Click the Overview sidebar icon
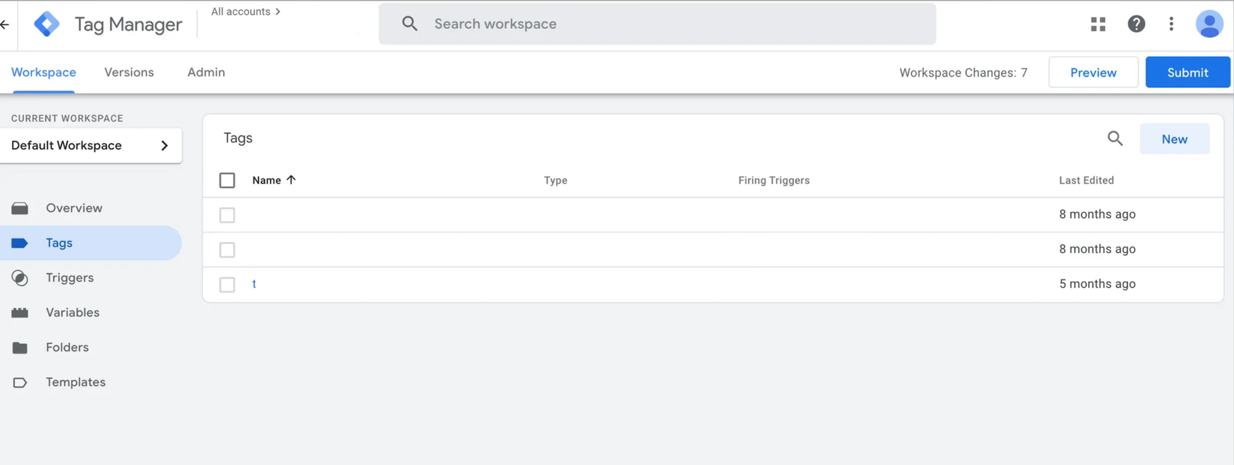1234x465 pixels. 20,208
